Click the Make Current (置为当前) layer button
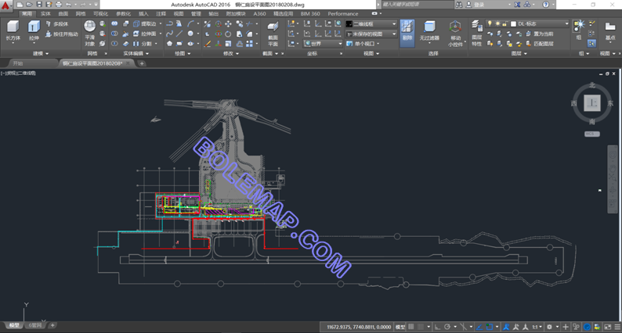This screenshot has height=333, width=622. [540, 34]
